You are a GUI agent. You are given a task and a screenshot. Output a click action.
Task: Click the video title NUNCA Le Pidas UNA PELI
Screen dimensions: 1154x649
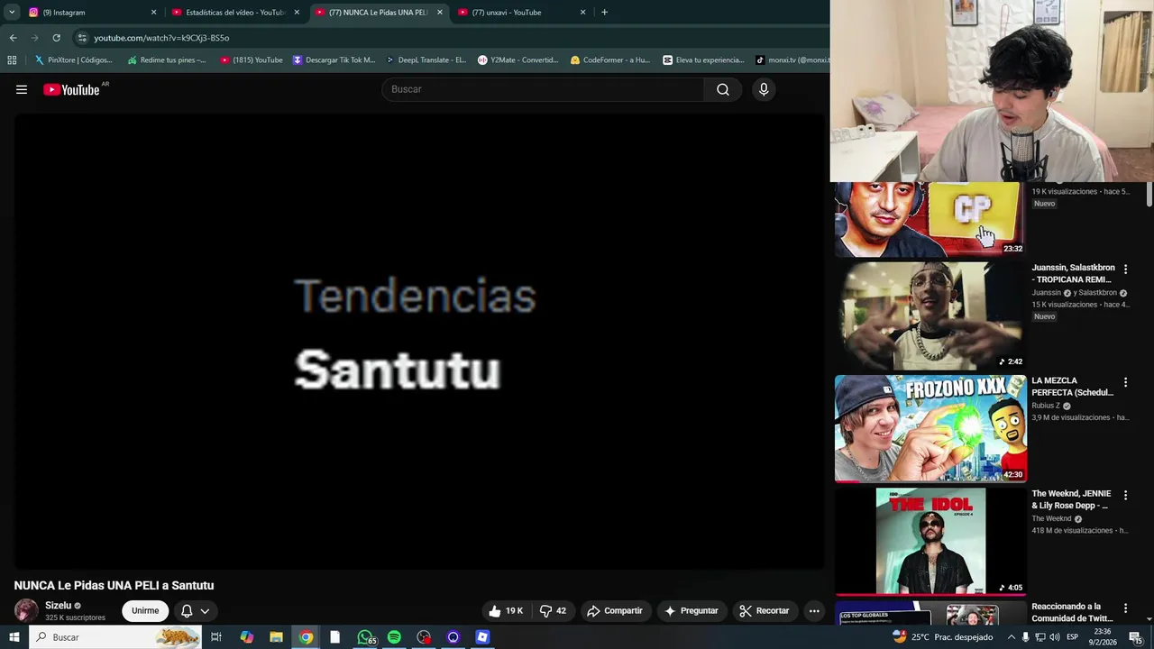click(114, 586)
